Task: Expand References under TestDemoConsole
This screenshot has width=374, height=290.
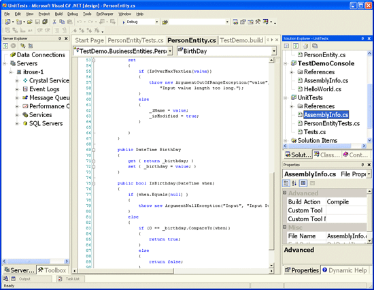Action: (291, 72)
